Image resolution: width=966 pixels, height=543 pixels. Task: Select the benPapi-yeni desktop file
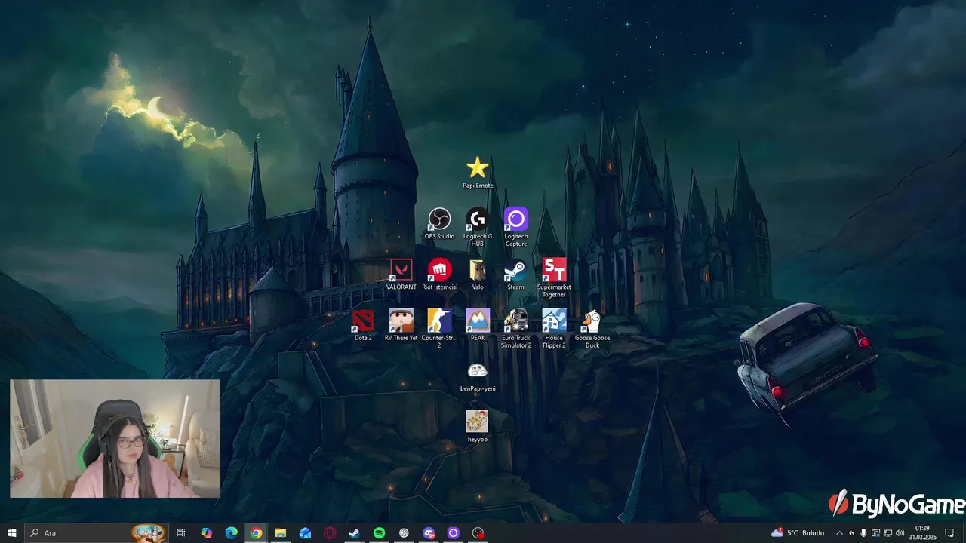pyautogui.click(x=478, y=376)
